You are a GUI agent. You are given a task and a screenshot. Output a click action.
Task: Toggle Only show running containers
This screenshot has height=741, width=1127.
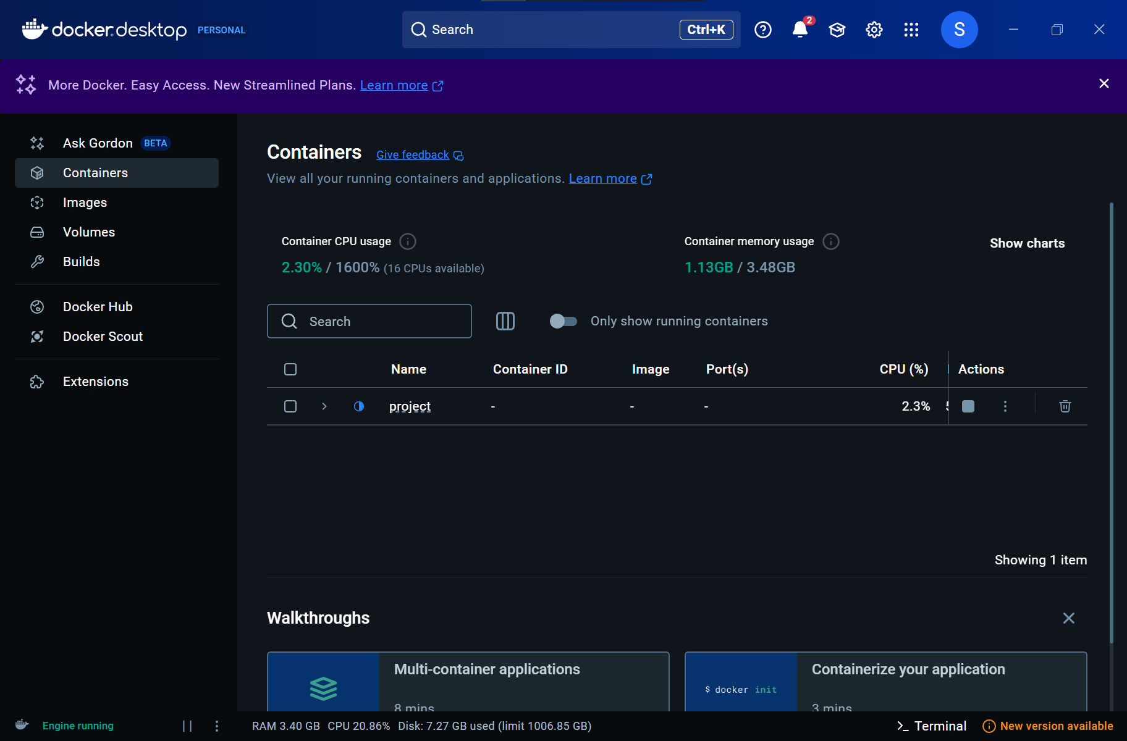pyautogui.click(x=563, y=321)
